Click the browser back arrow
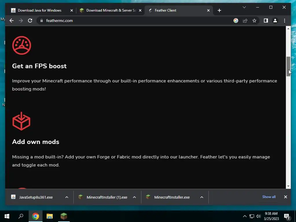Image resolution: width=296 pixels, height=222 pixels. click(x=12, y=21)
